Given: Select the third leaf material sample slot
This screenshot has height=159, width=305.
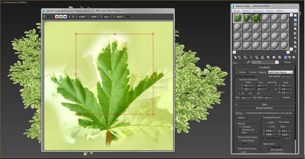Looking at the screenshot, I should [x=256, y=18].
